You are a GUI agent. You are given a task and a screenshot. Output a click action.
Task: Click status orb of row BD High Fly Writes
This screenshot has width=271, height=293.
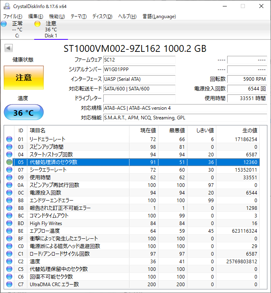9,223
